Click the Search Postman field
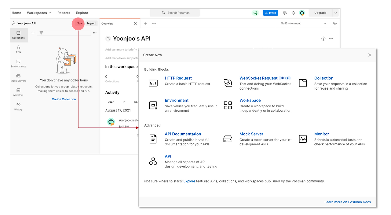 (175, 13)
